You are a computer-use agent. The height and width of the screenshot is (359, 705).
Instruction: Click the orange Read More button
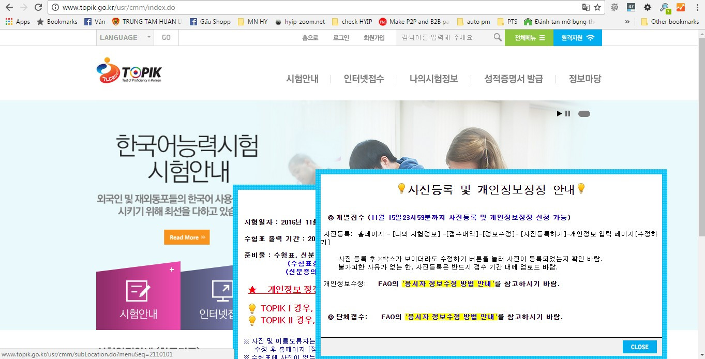[187, 237]
